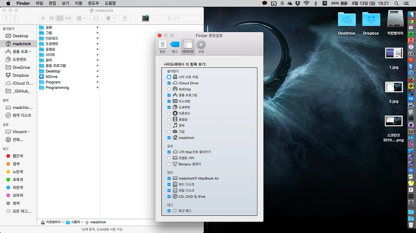
Task: Expand the Programming folder arrow
Action: 97,87
